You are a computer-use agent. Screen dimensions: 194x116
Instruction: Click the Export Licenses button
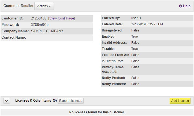point(71,101)
